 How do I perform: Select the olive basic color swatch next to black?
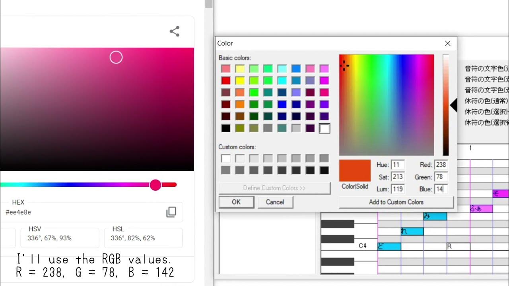[x=240, y=128]
